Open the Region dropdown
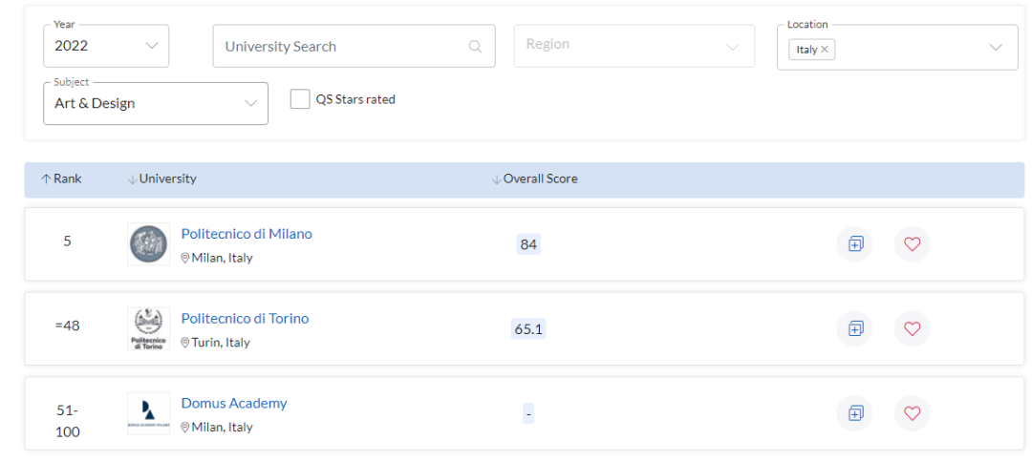The image size is (1032, 462). pos(634,46)
